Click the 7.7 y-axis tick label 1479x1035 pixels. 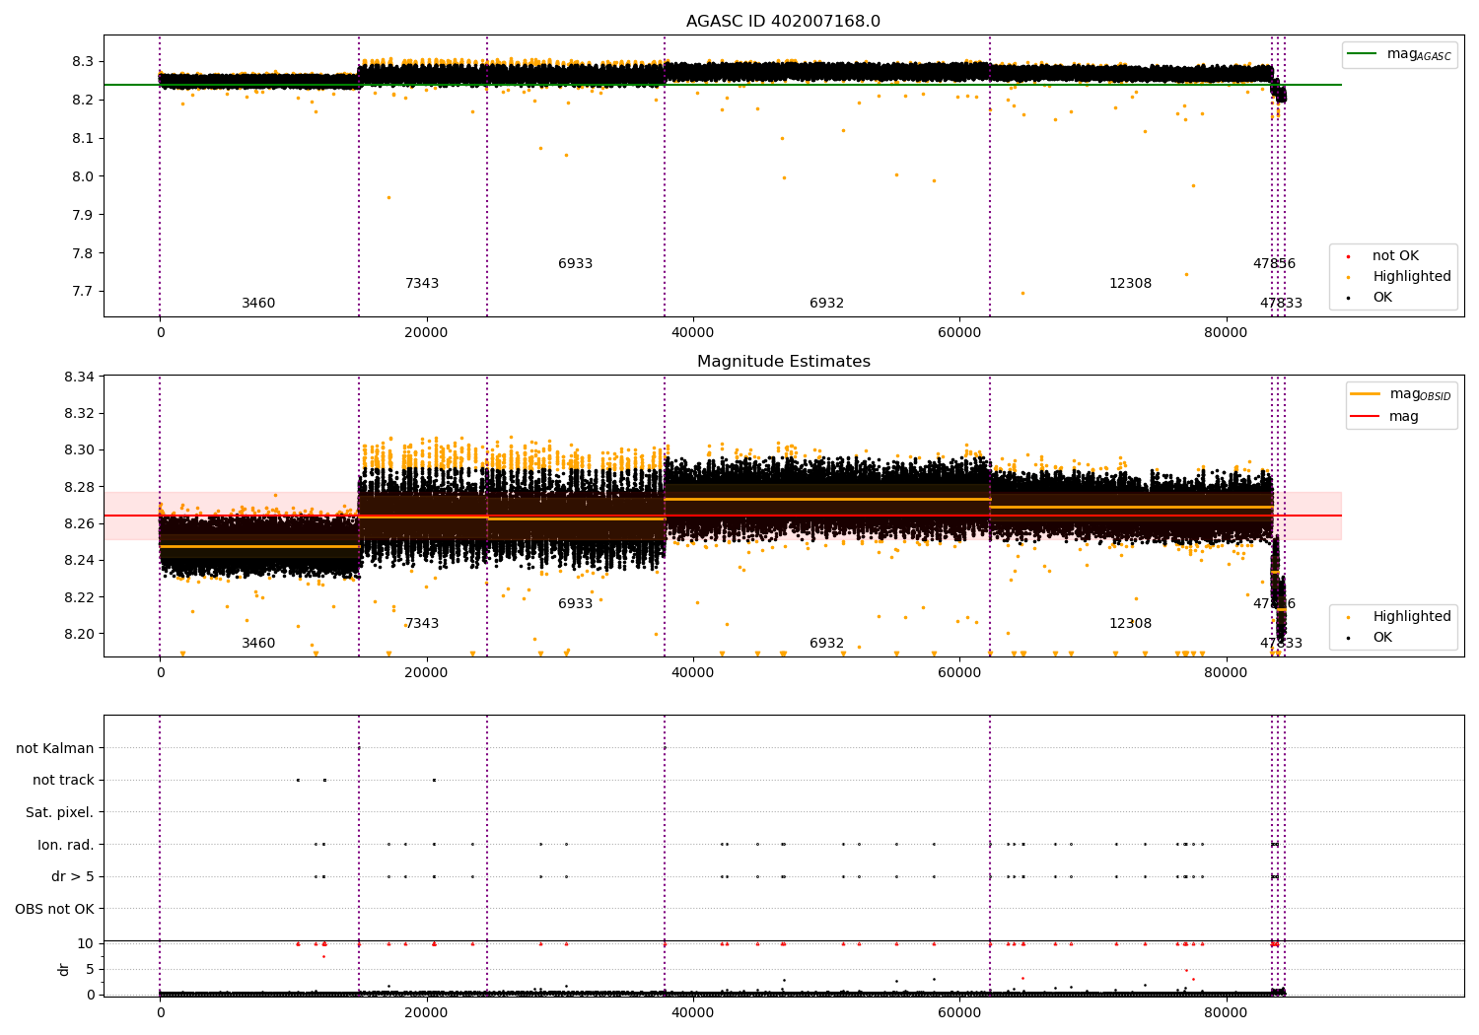tap(83, 292)
